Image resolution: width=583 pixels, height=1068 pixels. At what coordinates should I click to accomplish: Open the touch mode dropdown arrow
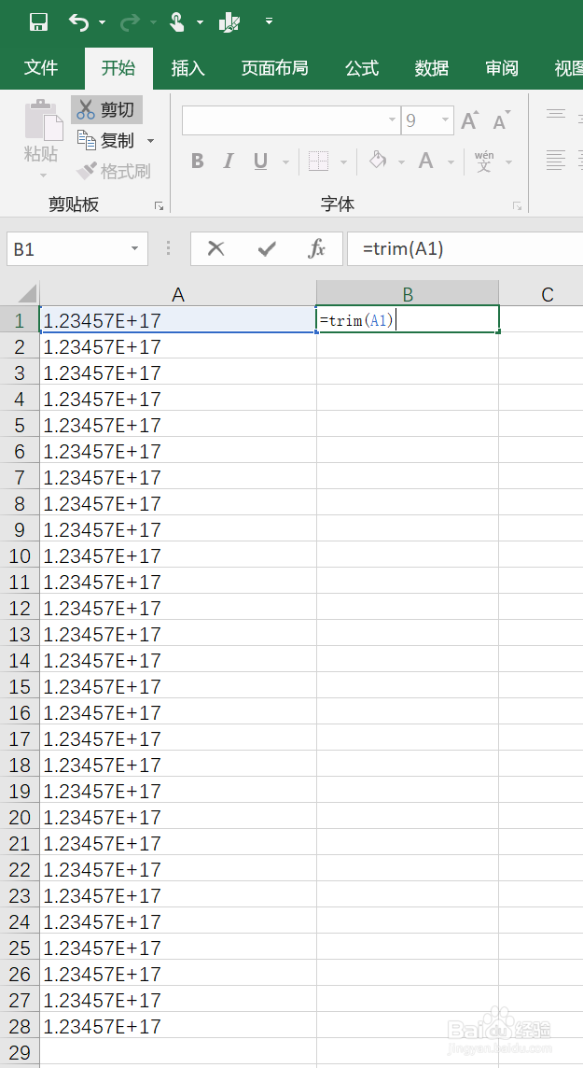(x=200, y=22)
